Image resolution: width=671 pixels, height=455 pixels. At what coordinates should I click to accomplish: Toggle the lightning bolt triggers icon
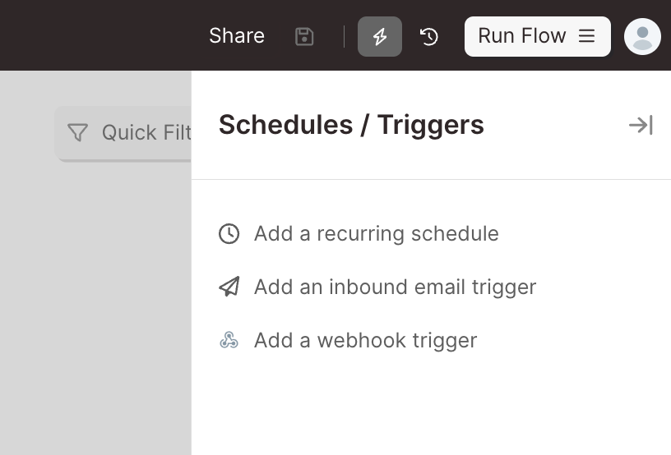coord(380,36)
